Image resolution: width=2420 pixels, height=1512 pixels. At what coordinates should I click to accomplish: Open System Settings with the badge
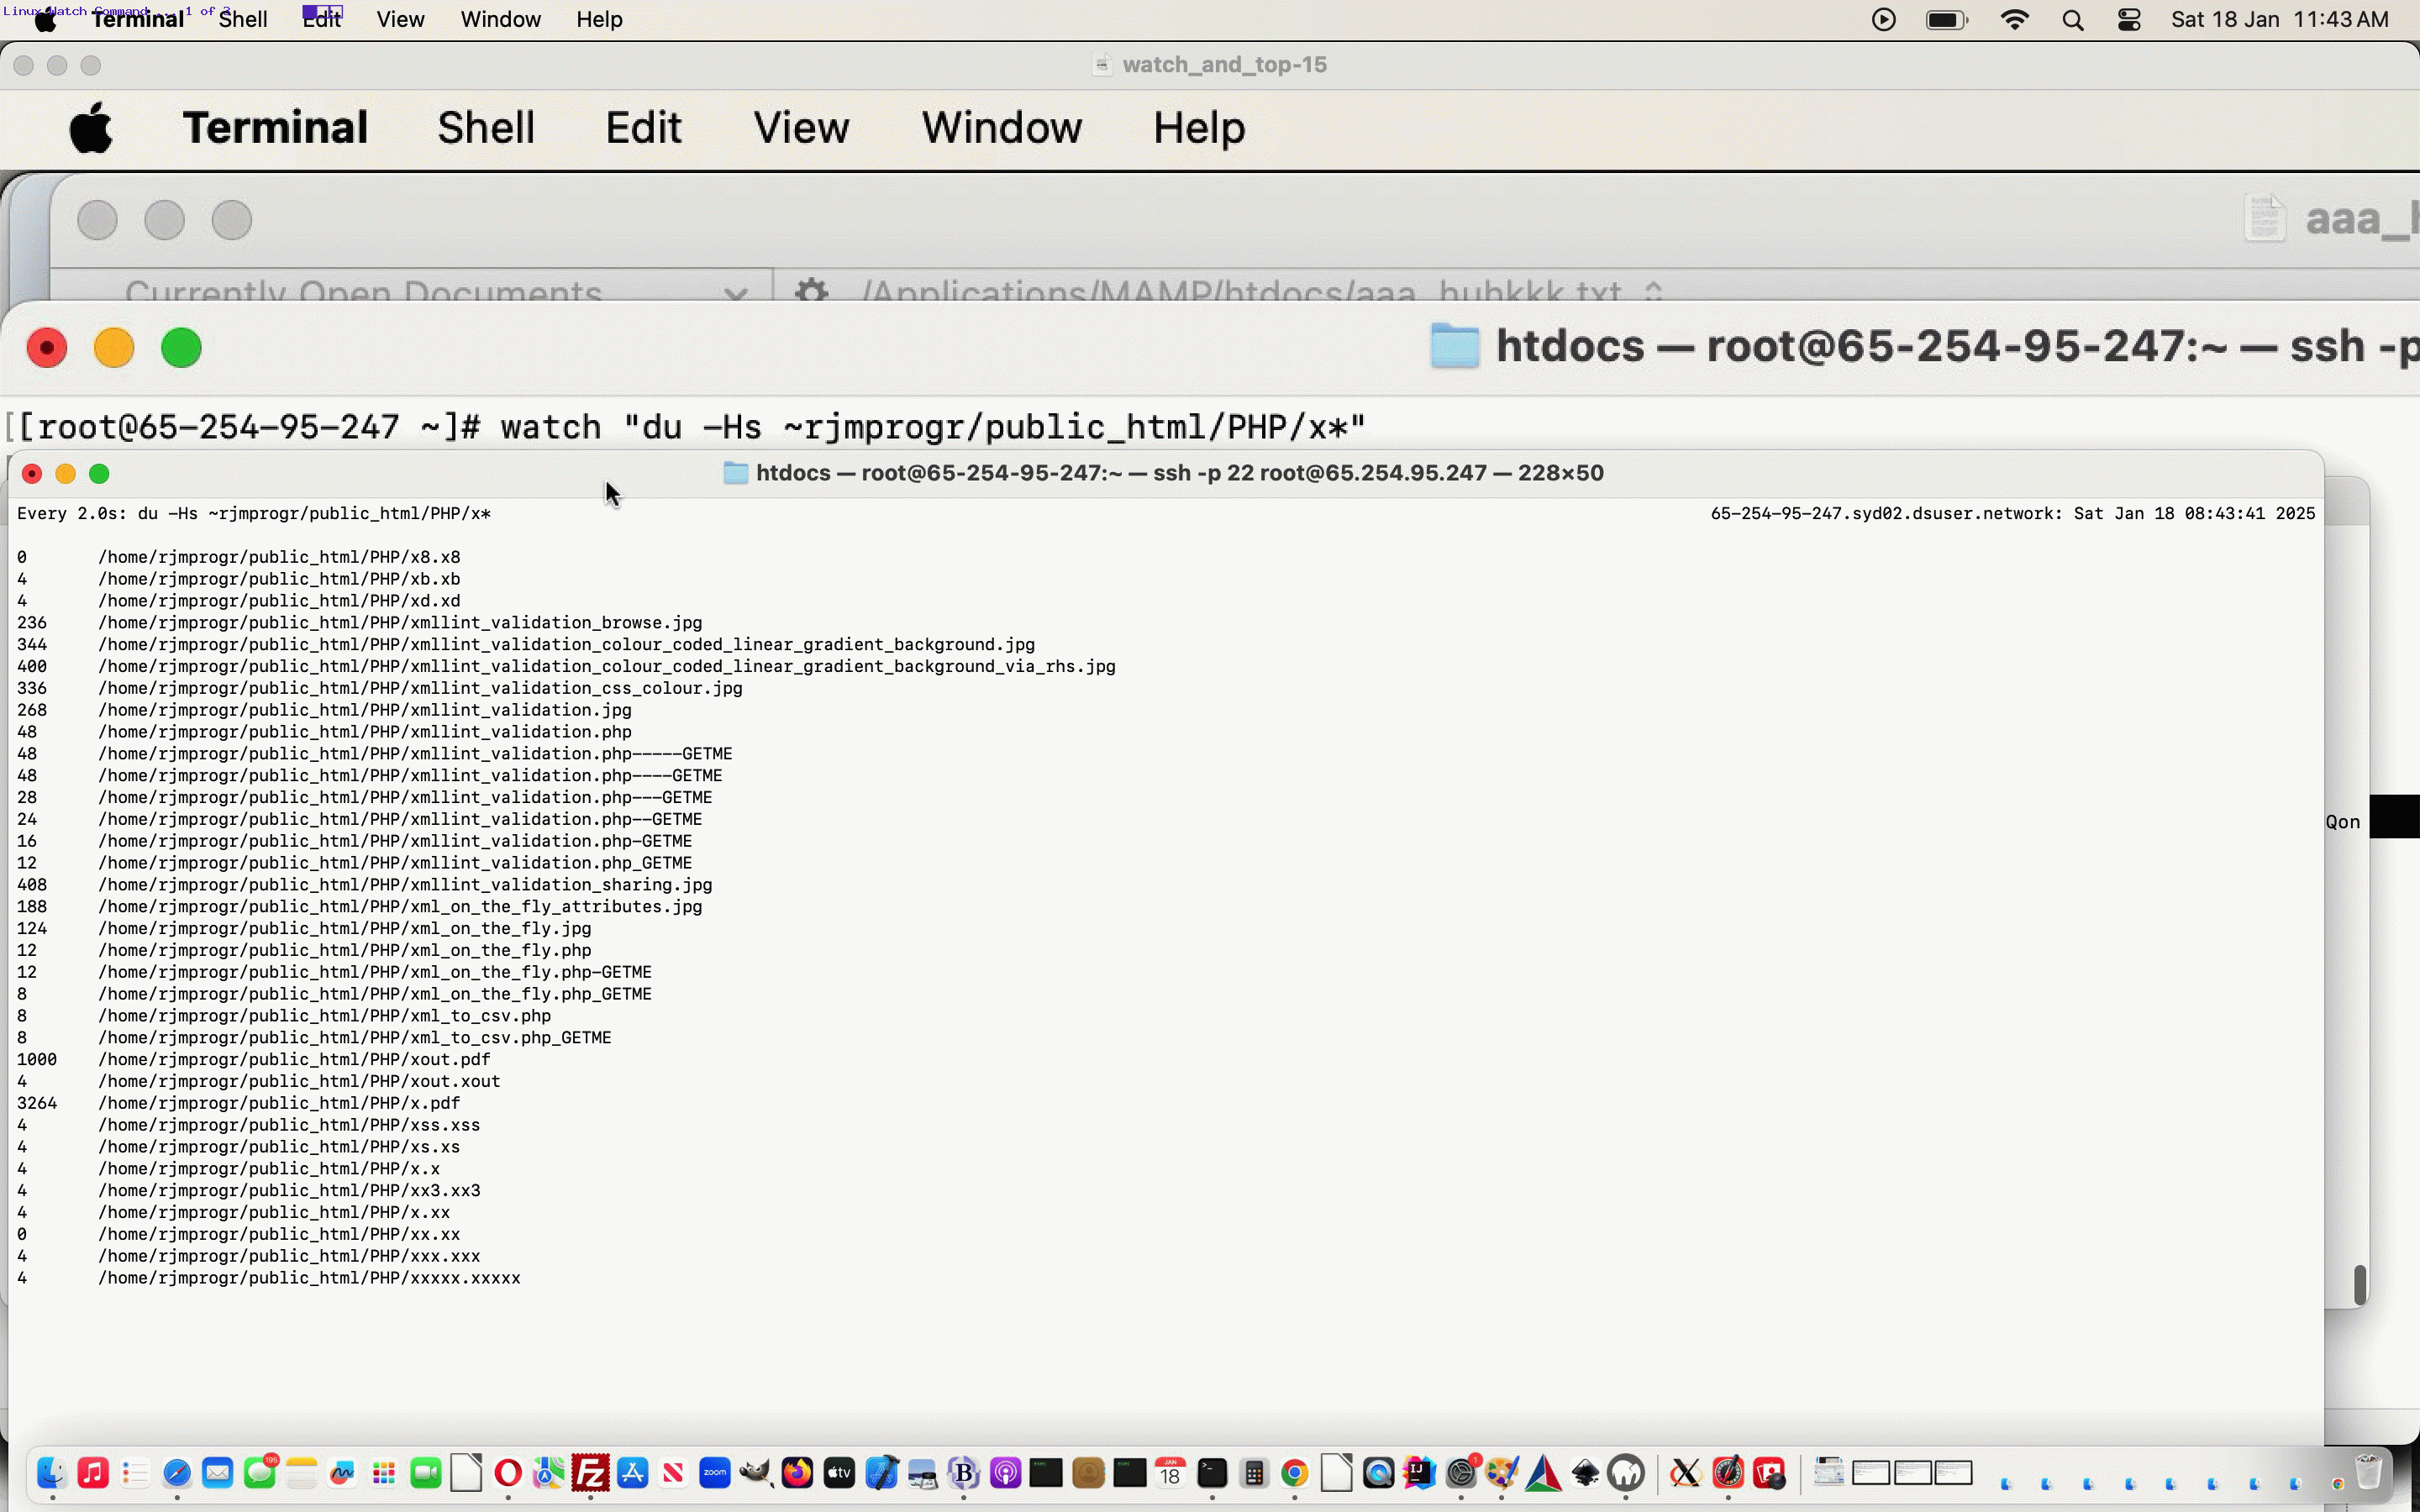tap(1461, 1473)
